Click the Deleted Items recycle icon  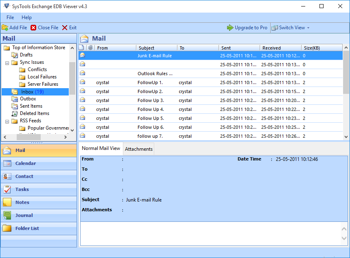(x=15, y=114)
